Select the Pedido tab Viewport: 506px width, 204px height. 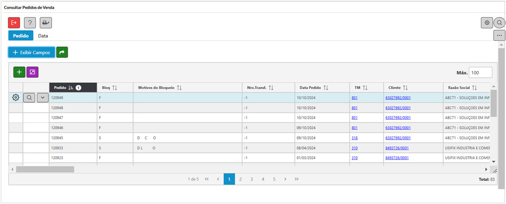pos(21,36)
